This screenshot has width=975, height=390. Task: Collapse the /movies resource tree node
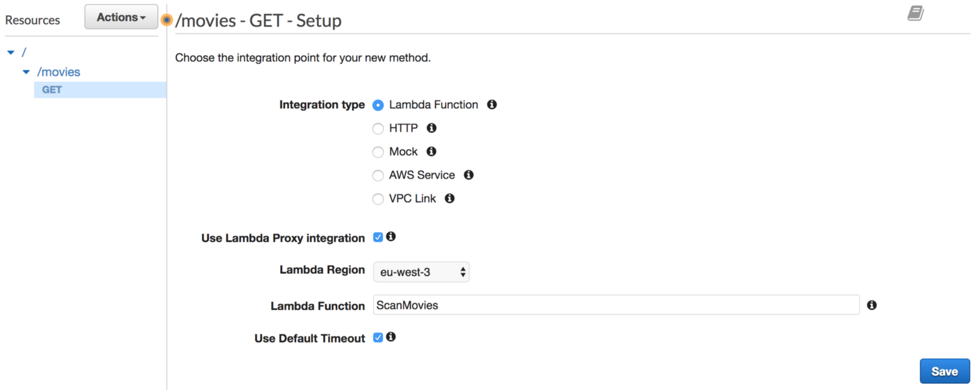tap(26, 72)
